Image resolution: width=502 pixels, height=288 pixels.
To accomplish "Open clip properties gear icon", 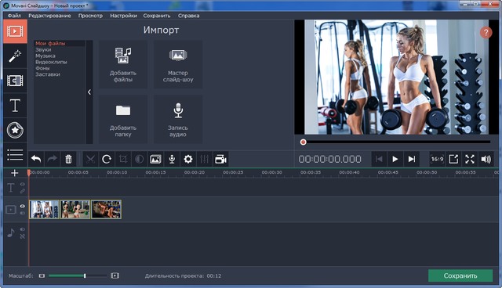I will coord(188,159).
